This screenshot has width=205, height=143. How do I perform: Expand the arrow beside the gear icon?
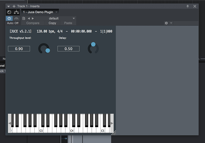171,23
